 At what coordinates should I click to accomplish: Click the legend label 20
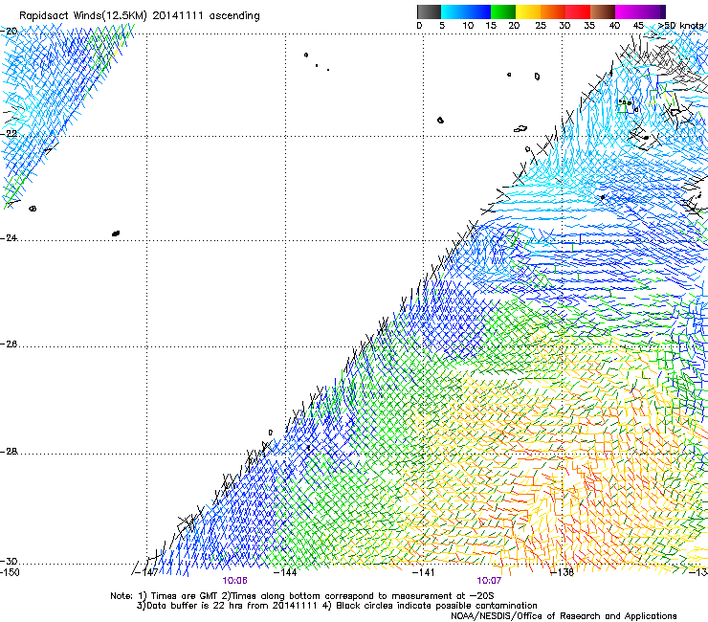(514, 26)
